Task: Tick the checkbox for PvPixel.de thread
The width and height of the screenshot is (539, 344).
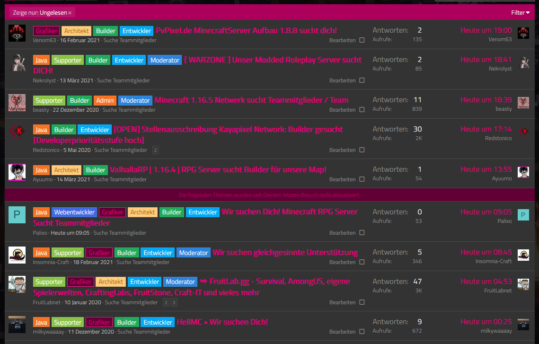Action: pyautogui.click(x=362, y=40)
